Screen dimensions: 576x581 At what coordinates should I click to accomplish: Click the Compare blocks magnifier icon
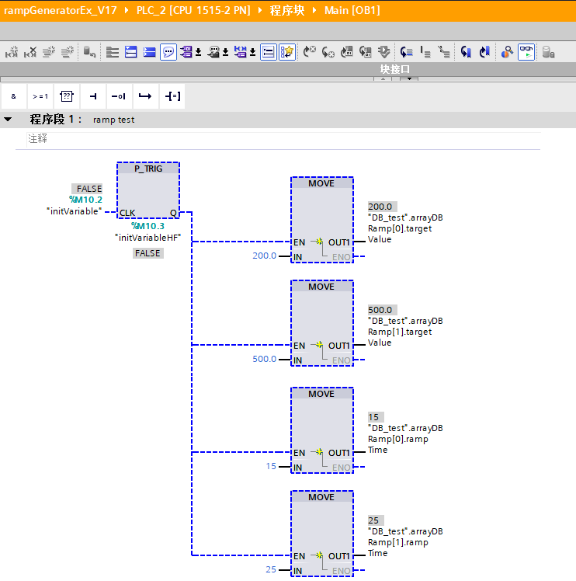point(507,52)
